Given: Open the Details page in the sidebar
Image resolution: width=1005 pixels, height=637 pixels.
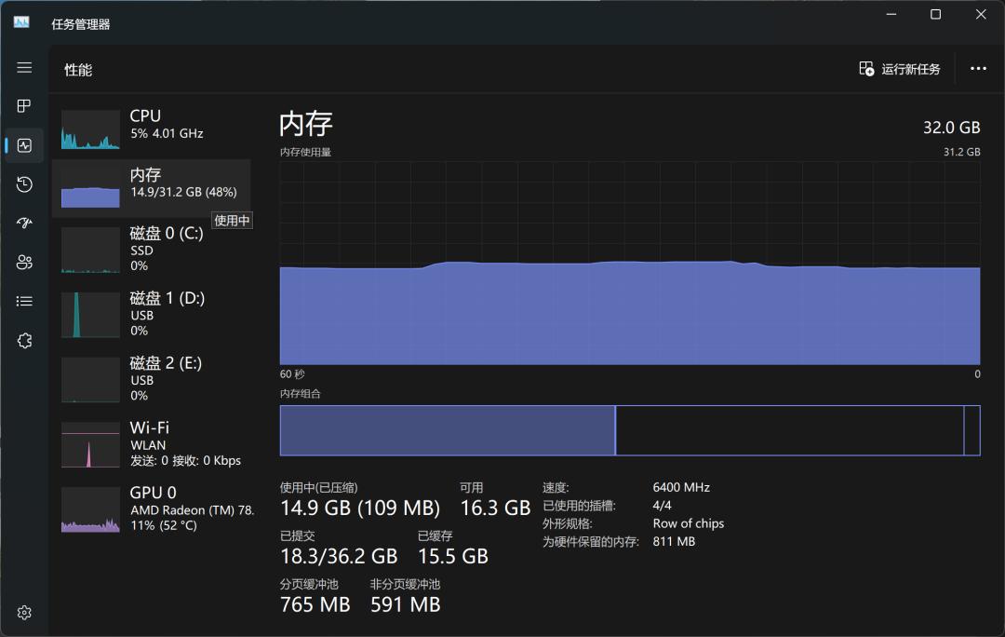Looking at the screenshot, I should pos(24,300).
